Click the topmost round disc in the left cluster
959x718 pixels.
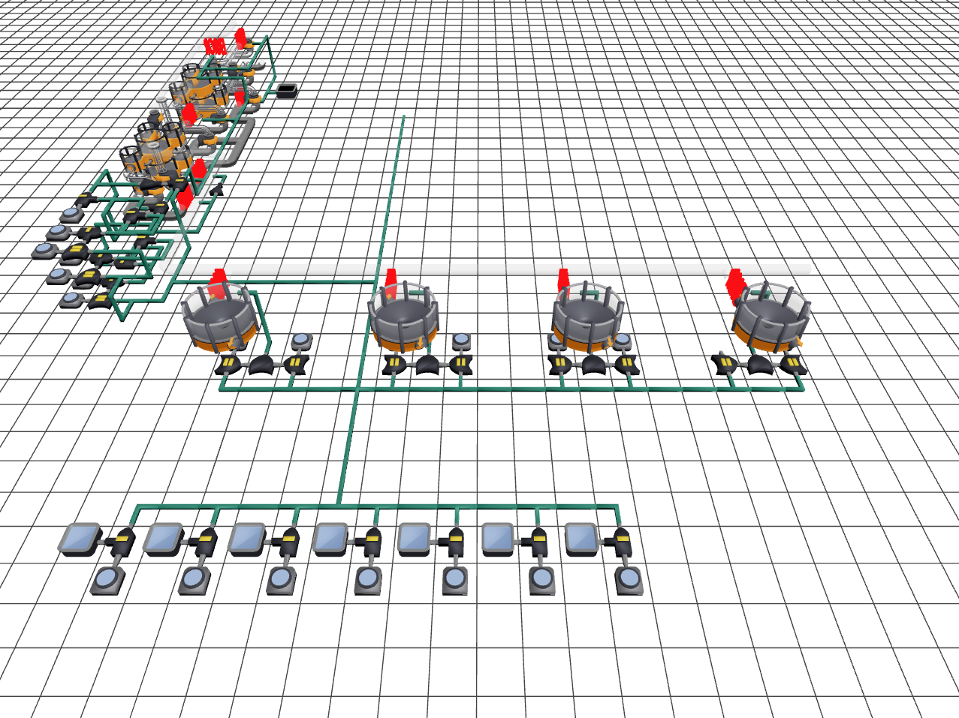70,215
